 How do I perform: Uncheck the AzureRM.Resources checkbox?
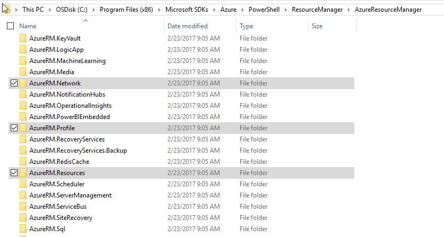[x=14, y=173]
